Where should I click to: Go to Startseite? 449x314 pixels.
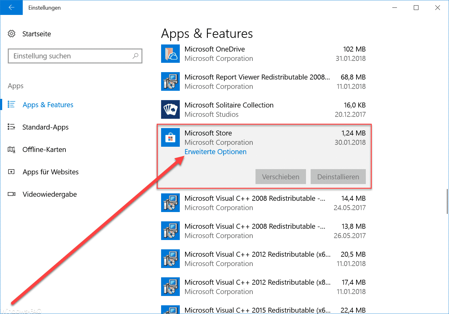(x=37, y=34)
